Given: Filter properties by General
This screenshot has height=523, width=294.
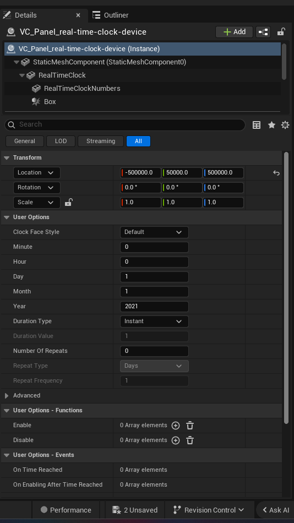Looking at the screenshot, I should [x=25, y=141].
